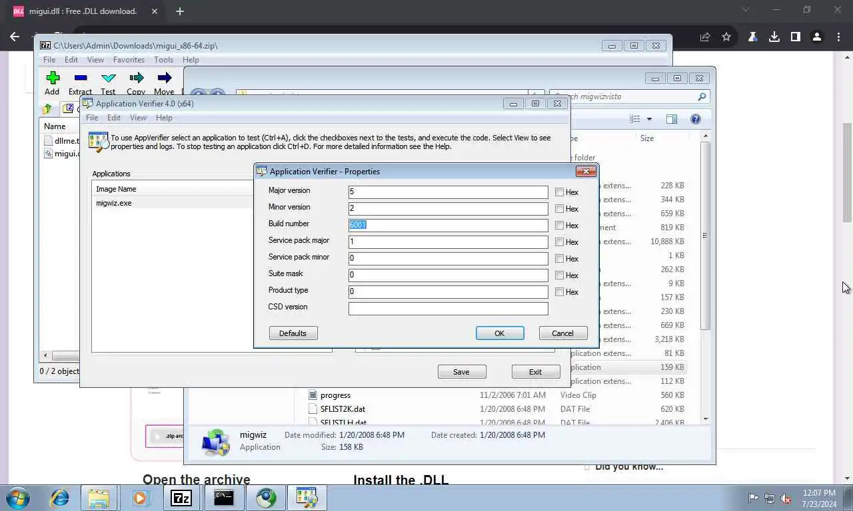Click the CSD version input field

[448, 309]
